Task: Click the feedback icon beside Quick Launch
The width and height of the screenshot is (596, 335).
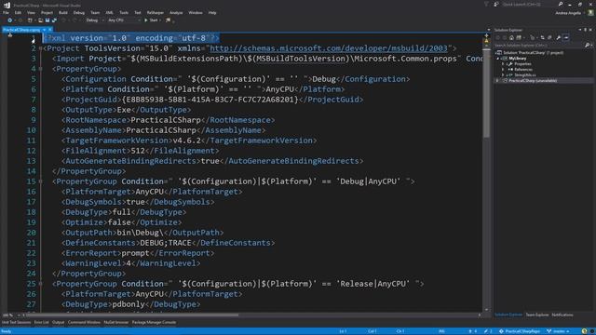Action: tap(496, 4)
